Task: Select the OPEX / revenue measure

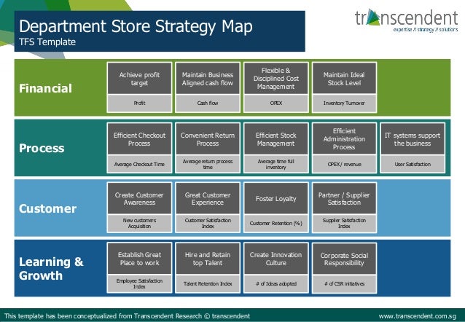Action: tap(344, 164)
